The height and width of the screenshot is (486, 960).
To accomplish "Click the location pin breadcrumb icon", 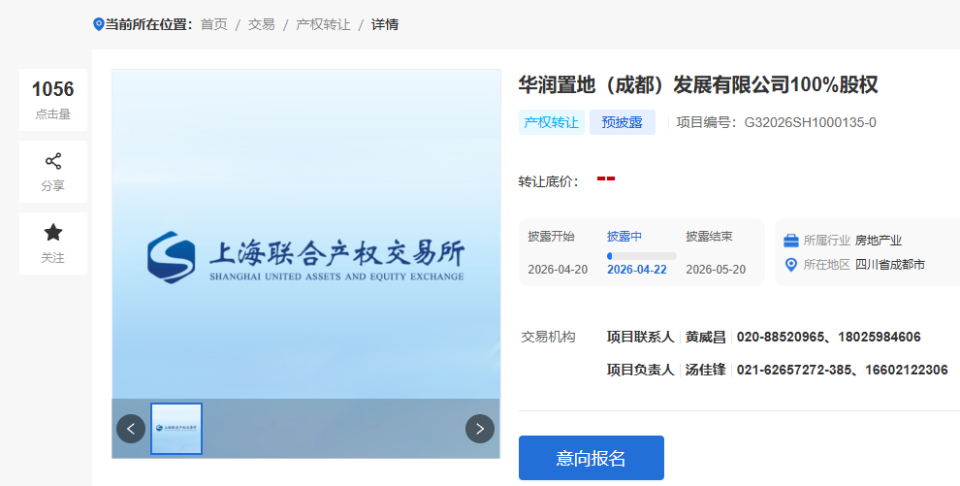I will point(98,24).
